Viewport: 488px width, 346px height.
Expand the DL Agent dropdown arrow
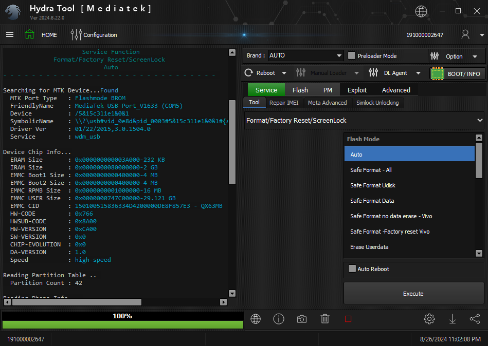click(418, 73)
